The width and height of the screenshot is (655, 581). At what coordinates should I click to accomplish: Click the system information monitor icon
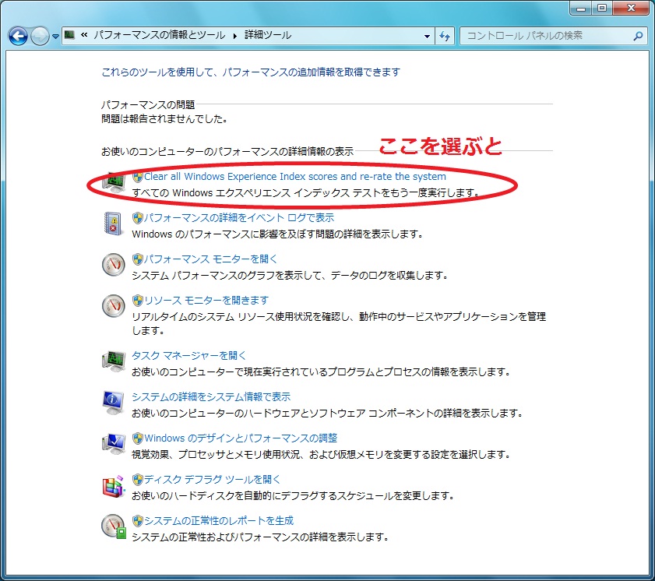click(x=114, y=403)
